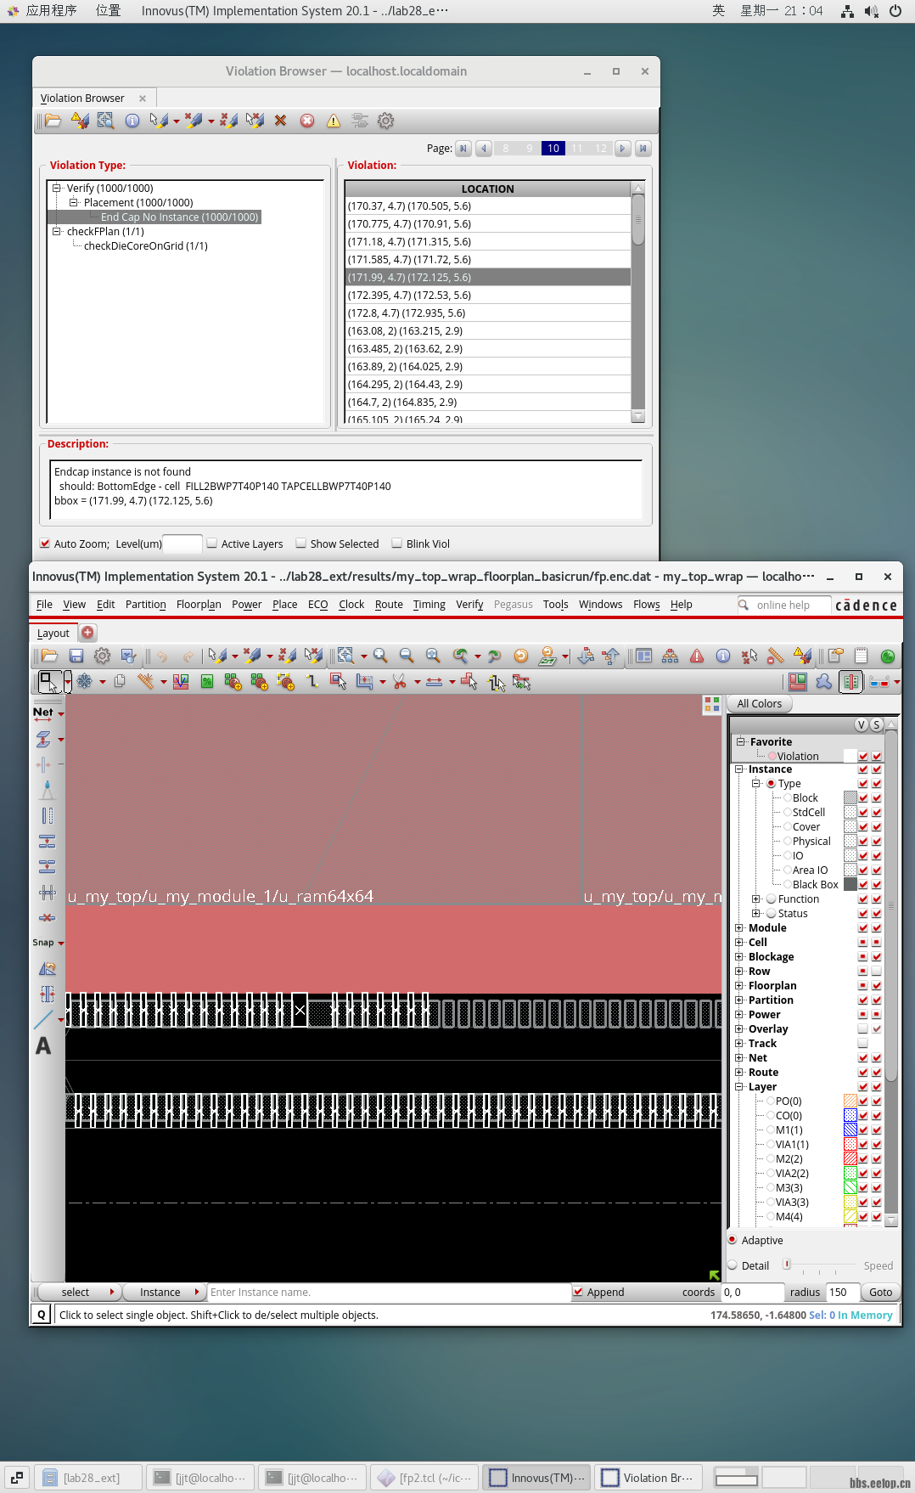Click the design hierarchy tree icon in Innovus toolbar
Screen dimensions: 915x1493
click(x=670, y=656)
